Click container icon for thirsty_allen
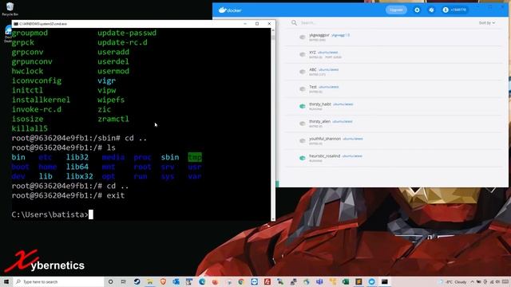The height and width of the screenshot is (287, 511). [303, 124]
